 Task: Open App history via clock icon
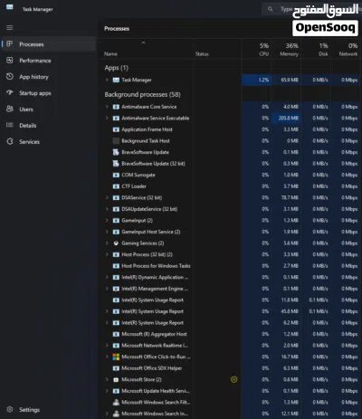click(10, 77)
